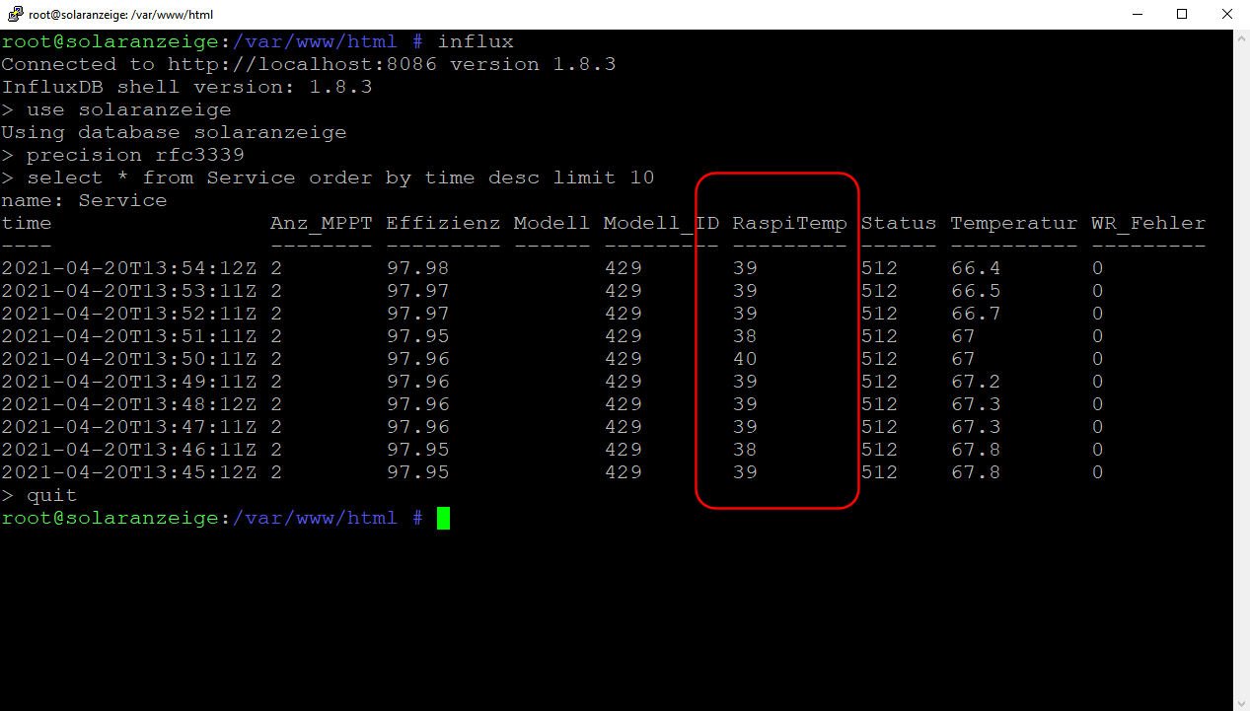Click the 'precision rfc3339' command text
The image size is (1250, 711).
click(x=135, y=156)
